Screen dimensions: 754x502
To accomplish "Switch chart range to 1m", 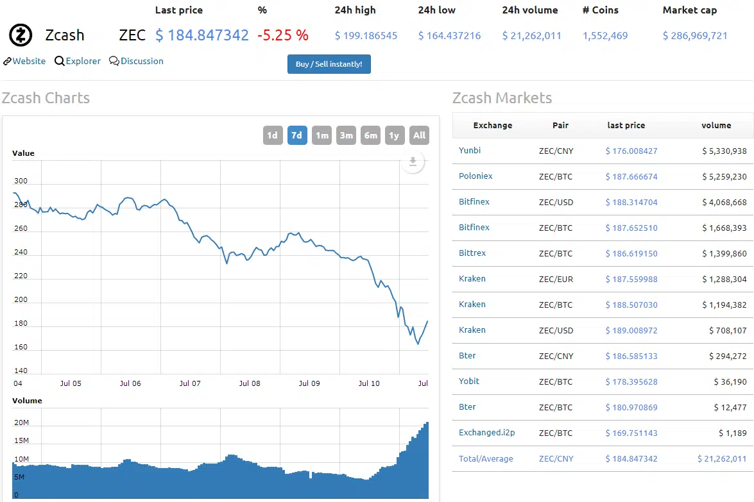I will point(321,135).
